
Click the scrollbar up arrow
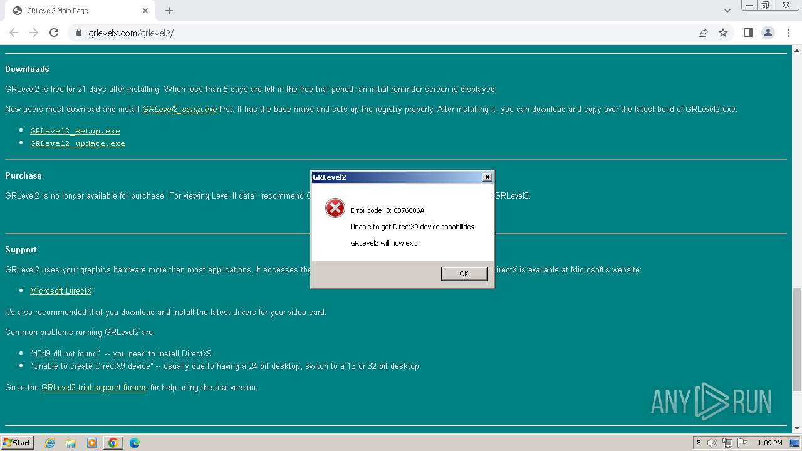tap(797, 49)
